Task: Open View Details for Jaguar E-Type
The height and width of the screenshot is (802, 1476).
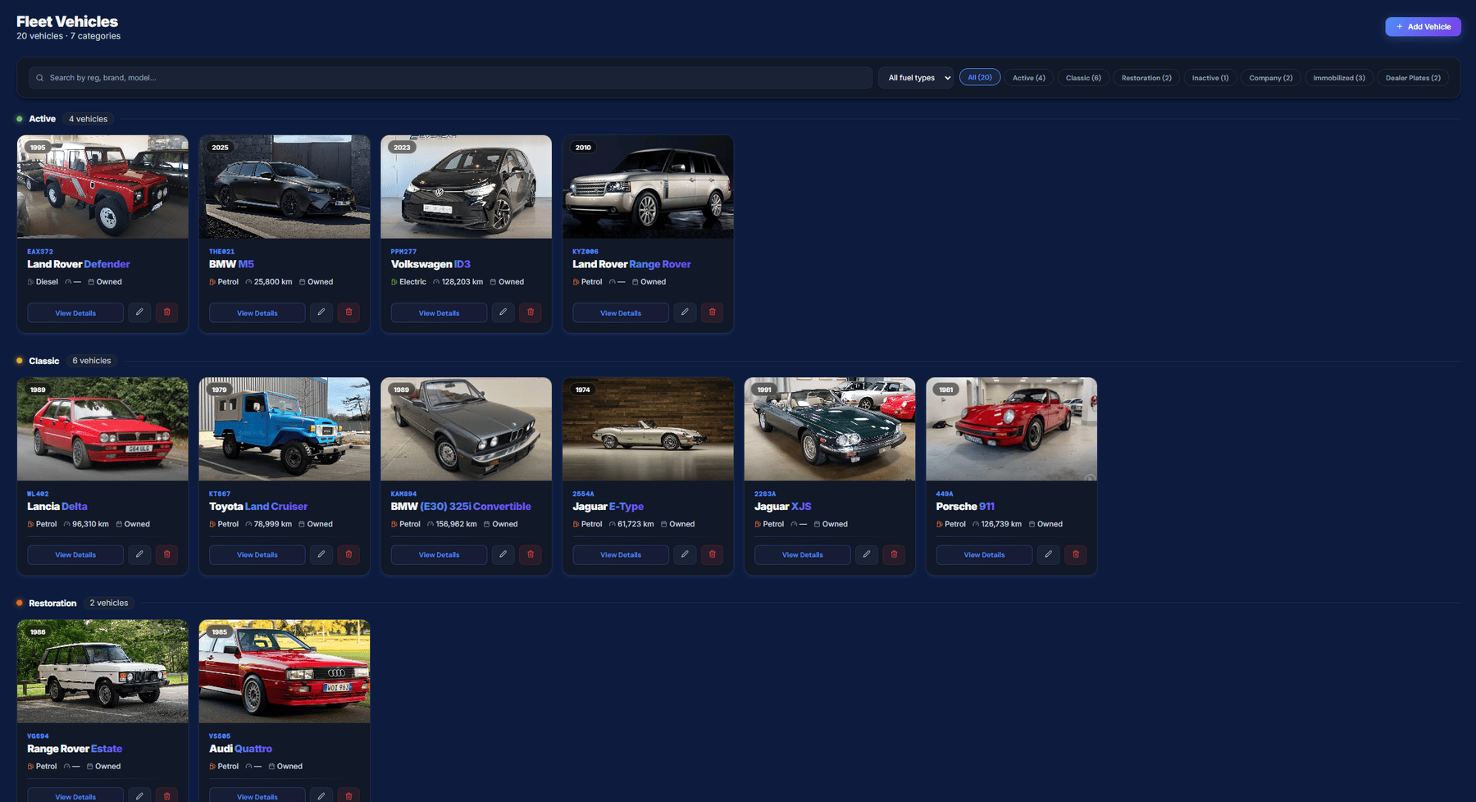Action: (x=621, y=555)
